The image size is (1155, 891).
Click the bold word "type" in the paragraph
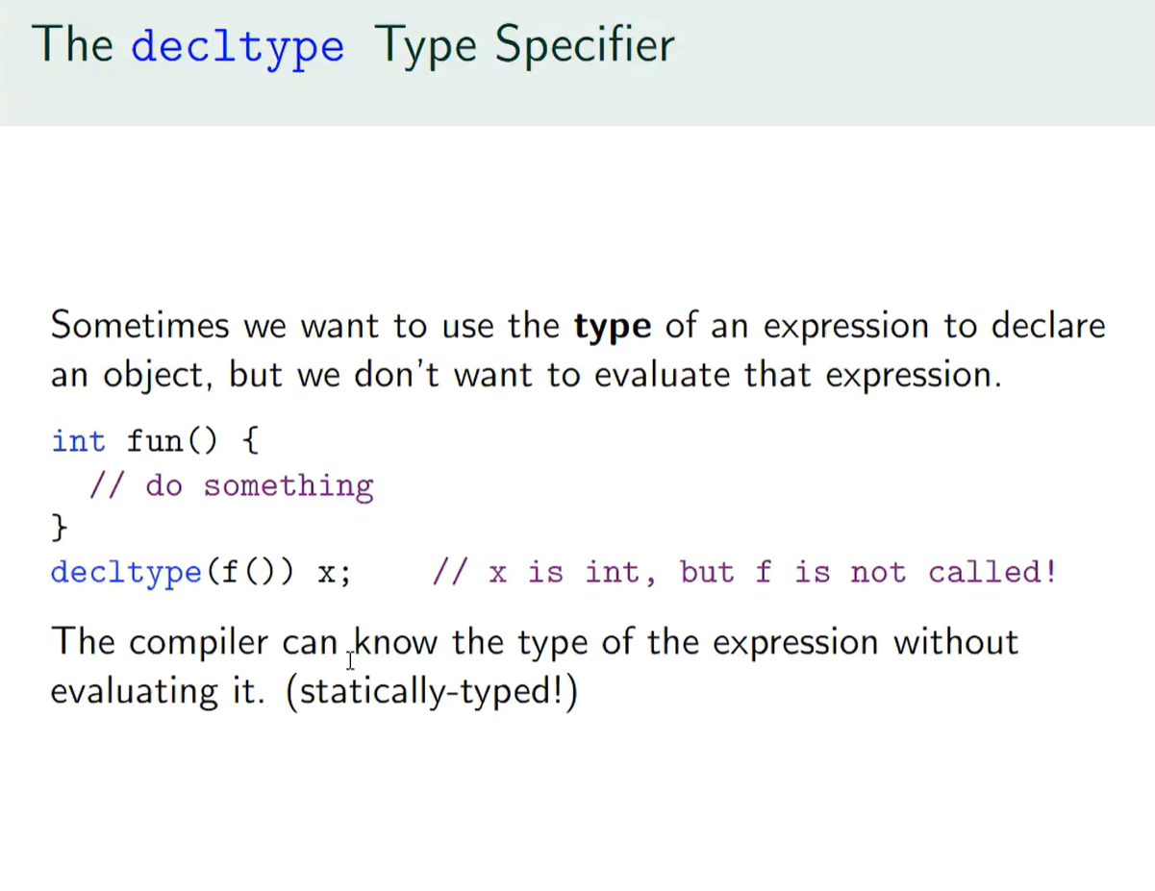click(613, 326)
